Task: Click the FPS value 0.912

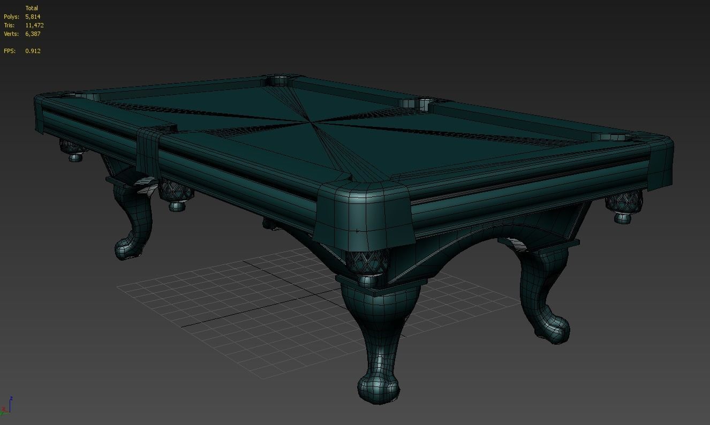Action: 33,51
